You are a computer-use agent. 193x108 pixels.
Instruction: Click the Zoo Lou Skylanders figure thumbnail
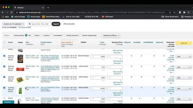[x=20, y=91]
